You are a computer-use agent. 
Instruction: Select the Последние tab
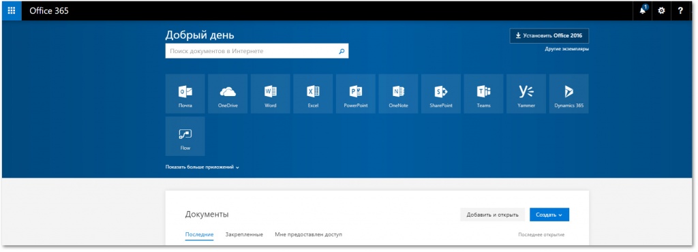point(200,235)
